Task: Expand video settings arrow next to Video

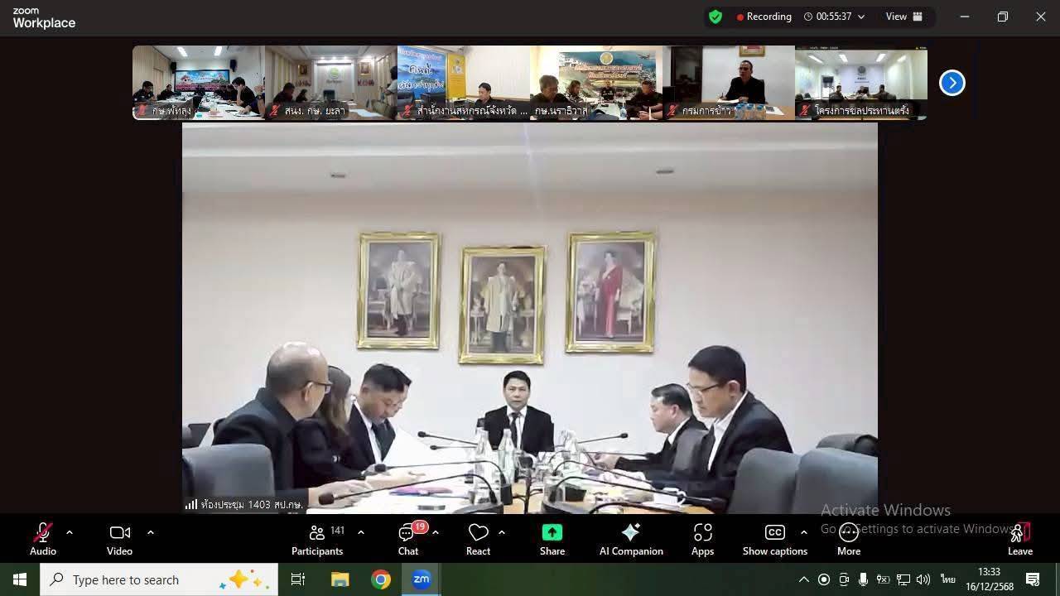Action: (x=150, y=532)
